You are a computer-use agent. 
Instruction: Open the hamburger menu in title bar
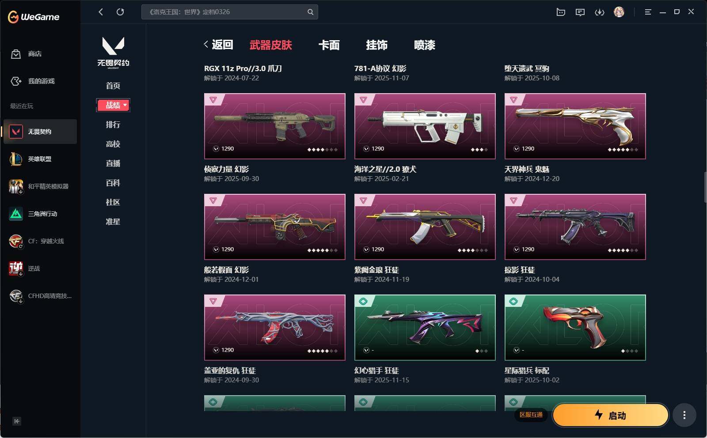click(648, 12)
